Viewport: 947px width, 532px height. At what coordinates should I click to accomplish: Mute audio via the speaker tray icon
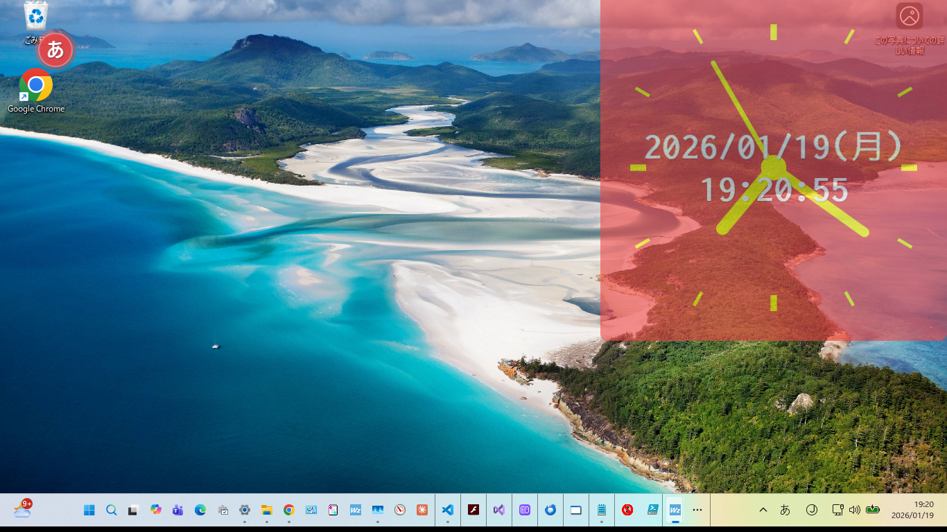pyautogui.click(x=855, y=510)
